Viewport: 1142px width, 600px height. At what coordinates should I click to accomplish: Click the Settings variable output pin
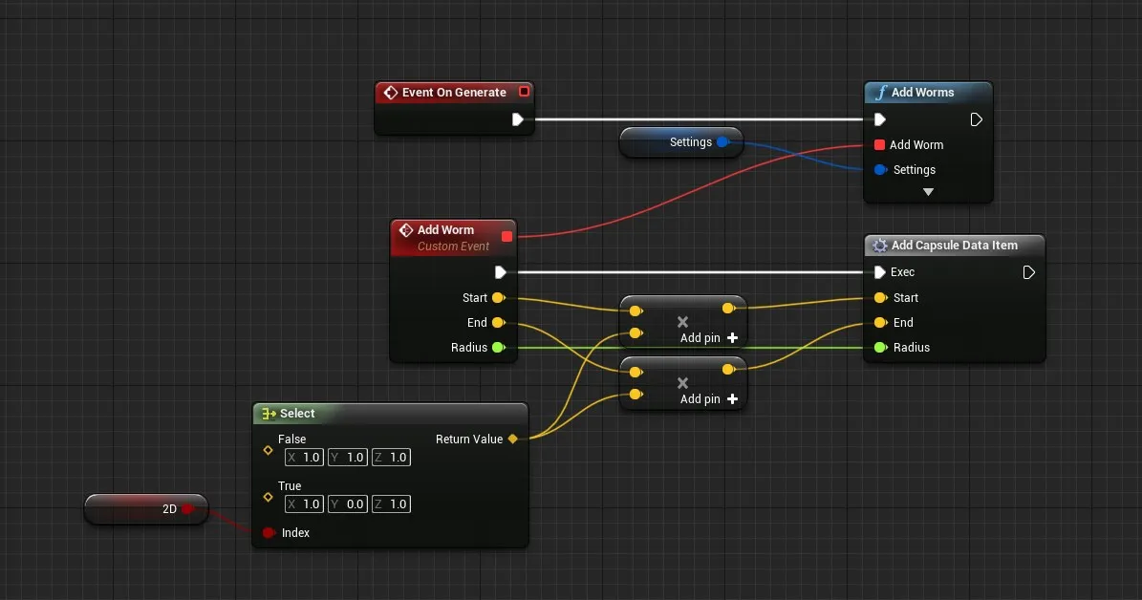pyautogui.click(x=722, y=142)
